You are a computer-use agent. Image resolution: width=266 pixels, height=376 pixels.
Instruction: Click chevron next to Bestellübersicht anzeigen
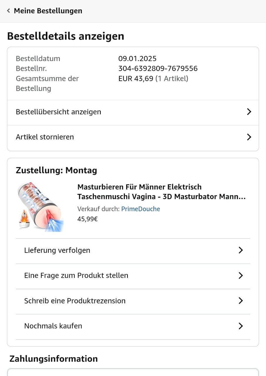pyautogui.click(x=249, y=112)
